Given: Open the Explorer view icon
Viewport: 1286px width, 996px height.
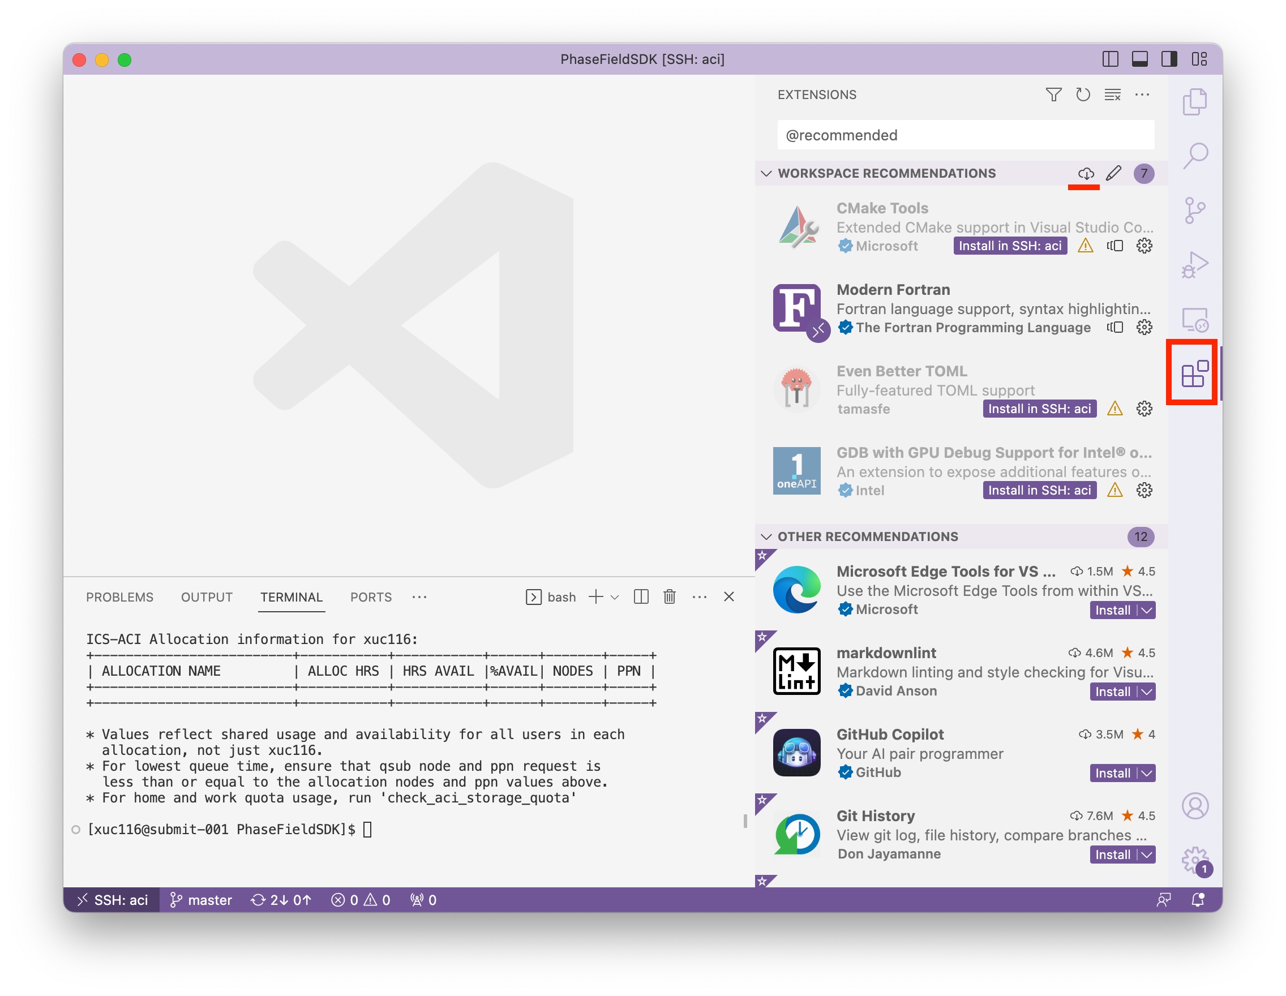Looking at the screenshot, I should (1194, 101).
